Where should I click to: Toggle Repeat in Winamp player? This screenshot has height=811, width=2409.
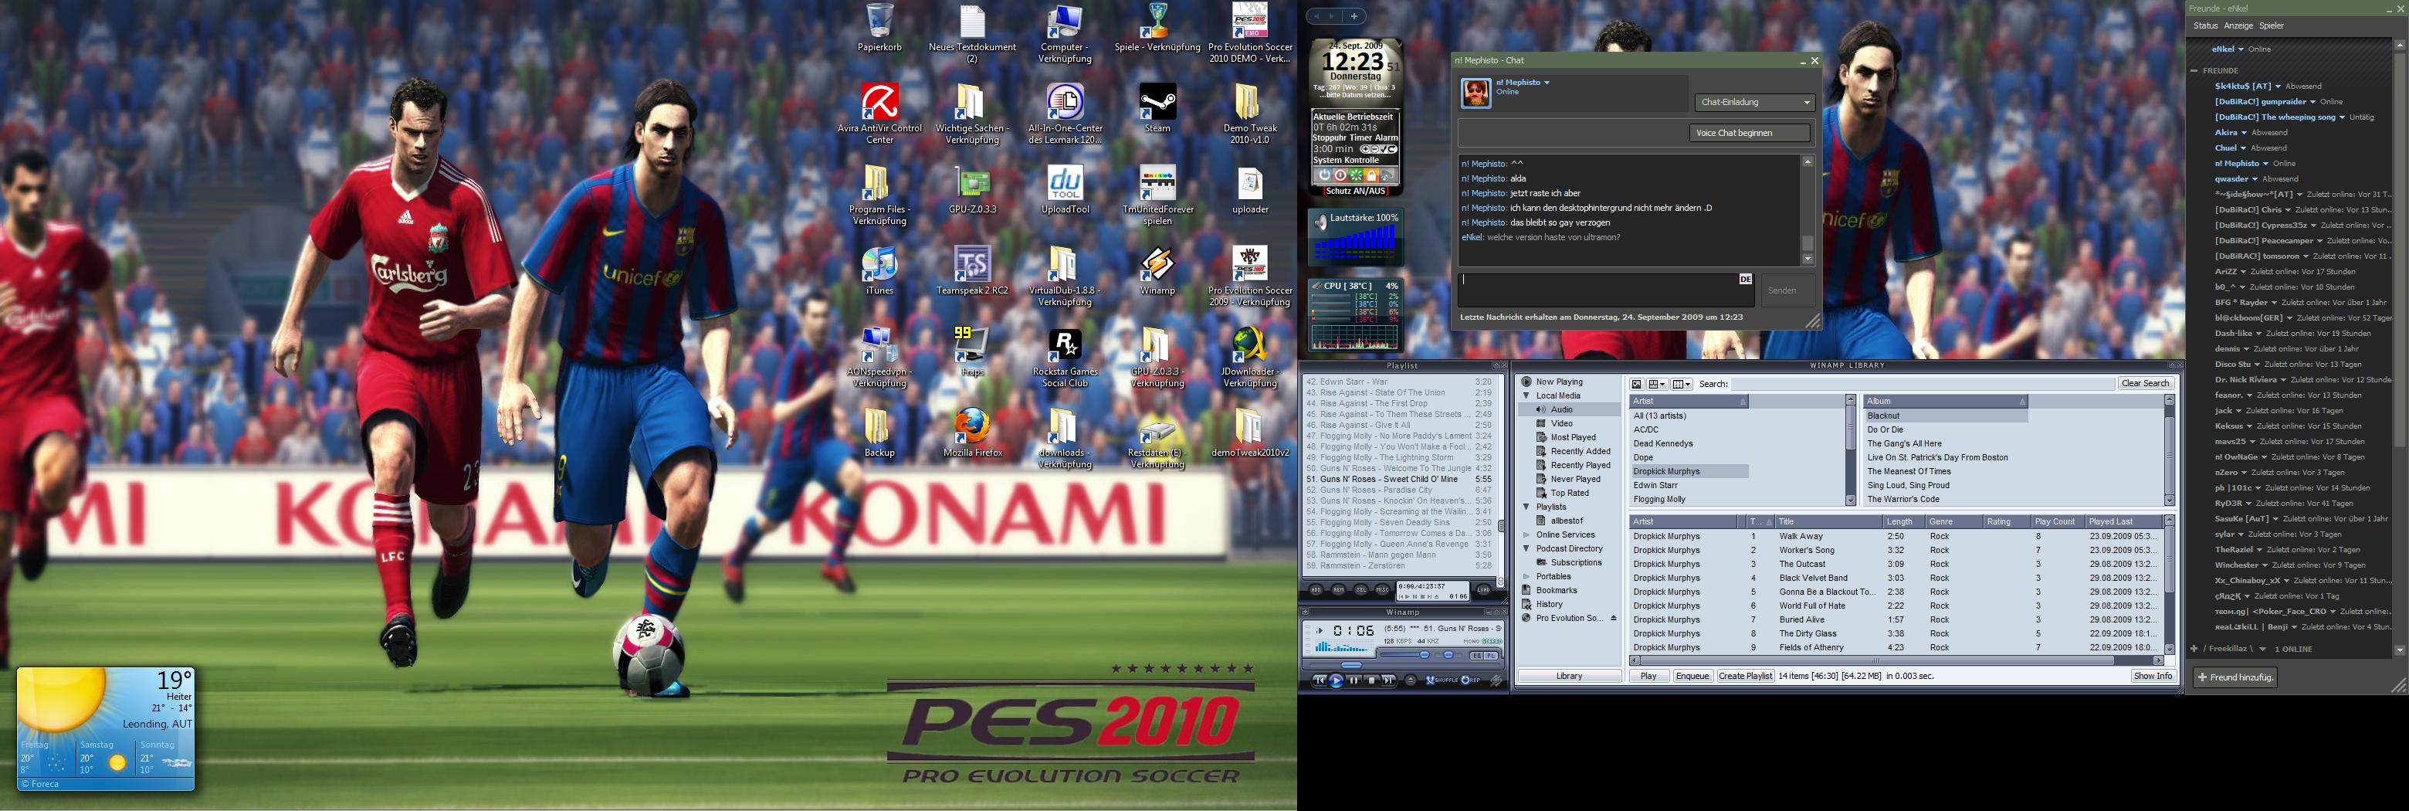[1471, 681]
